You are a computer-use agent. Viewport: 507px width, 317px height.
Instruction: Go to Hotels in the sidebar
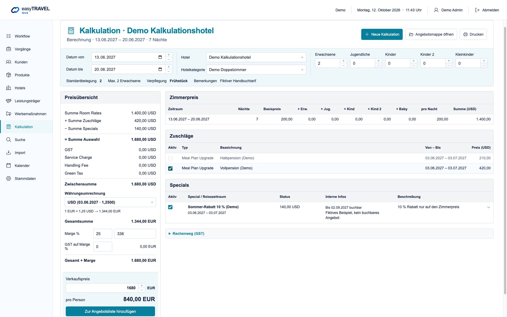(x=26, y=88)
